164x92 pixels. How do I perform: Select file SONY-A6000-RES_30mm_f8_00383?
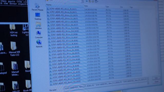pos(65,44)
